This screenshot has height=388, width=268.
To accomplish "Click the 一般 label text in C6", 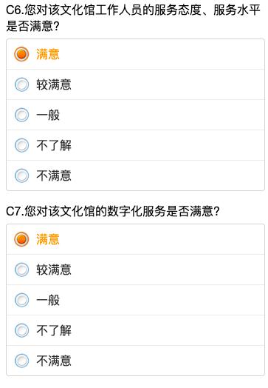I will coord(48,115).
